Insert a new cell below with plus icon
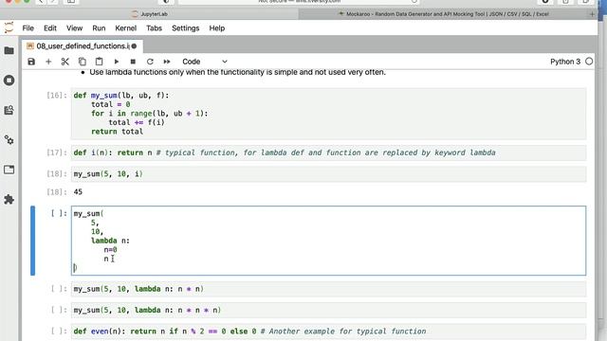This screenshot has width=607, height=341. point(48,62)
